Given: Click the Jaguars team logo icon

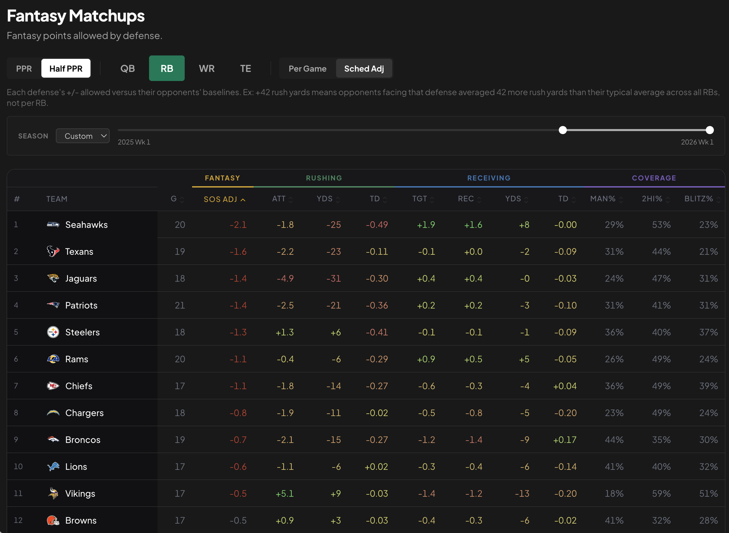Looking at the screenshot, I should tap(53, 278).
